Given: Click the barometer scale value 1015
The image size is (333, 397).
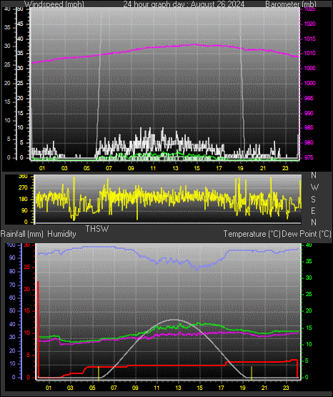Looking at the screenshot, I should click(310, 39).
